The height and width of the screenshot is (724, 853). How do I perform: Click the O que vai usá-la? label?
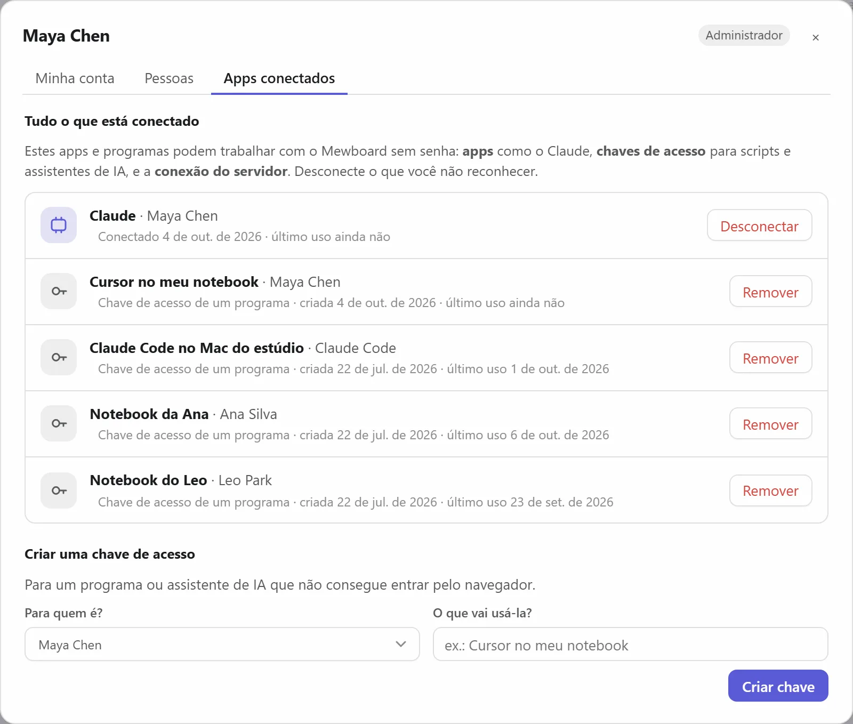tap(482, 613)
